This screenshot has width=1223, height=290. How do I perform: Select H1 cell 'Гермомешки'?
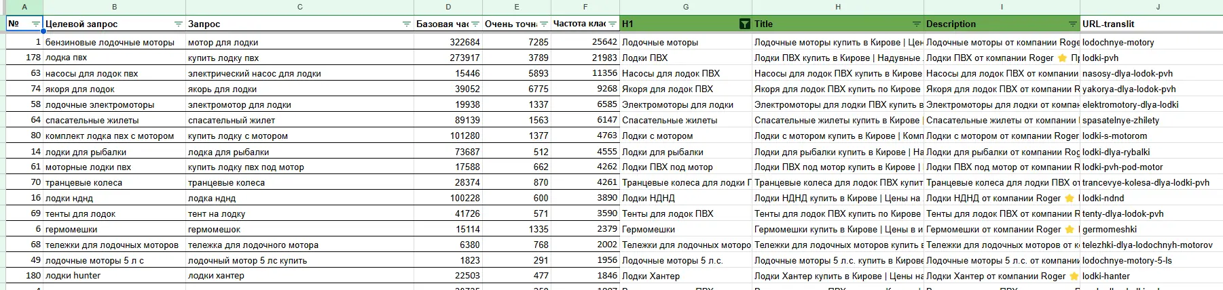[649, 230]
